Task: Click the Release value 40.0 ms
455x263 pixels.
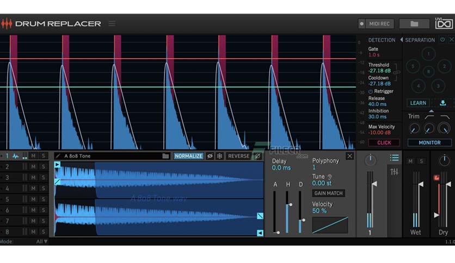Action: (377, 104)
